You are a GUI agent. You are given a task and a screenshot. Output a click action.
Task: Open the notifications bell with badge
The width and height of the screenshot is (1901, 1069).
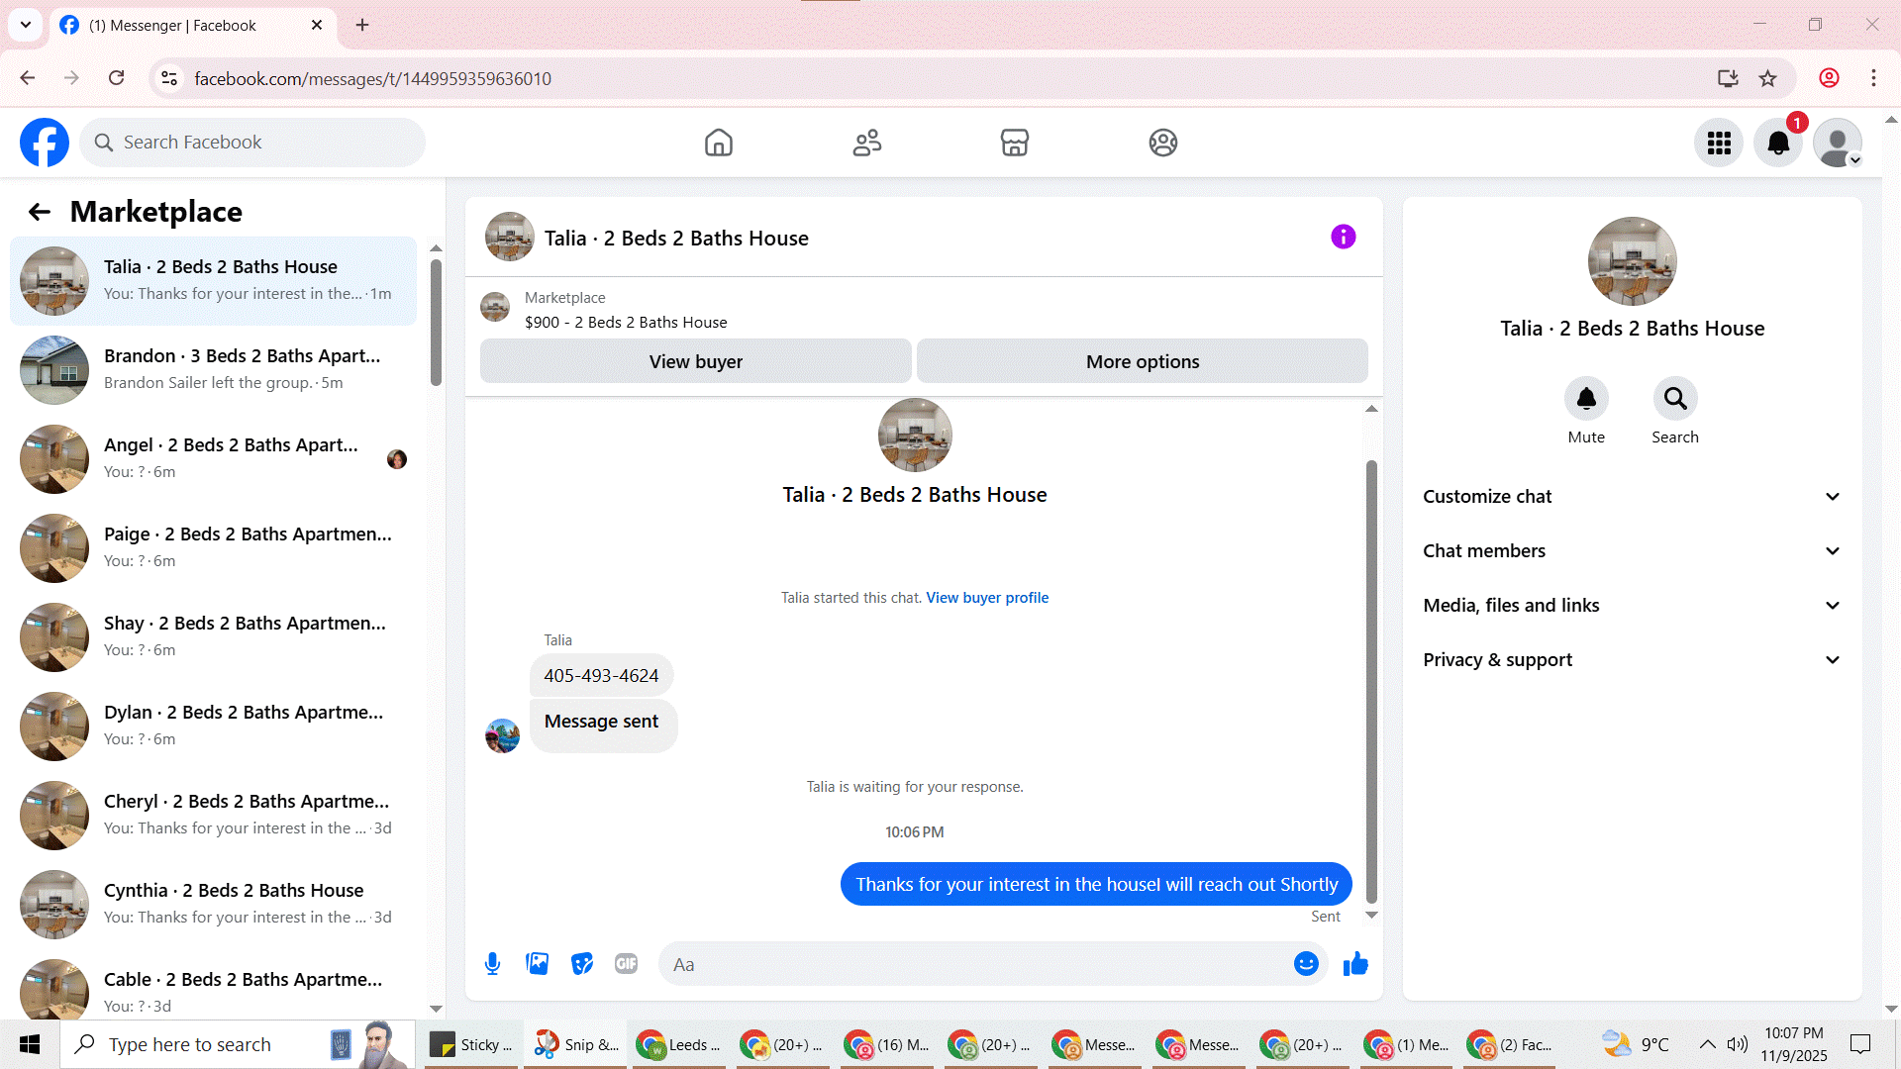(x=1778, y=143)
